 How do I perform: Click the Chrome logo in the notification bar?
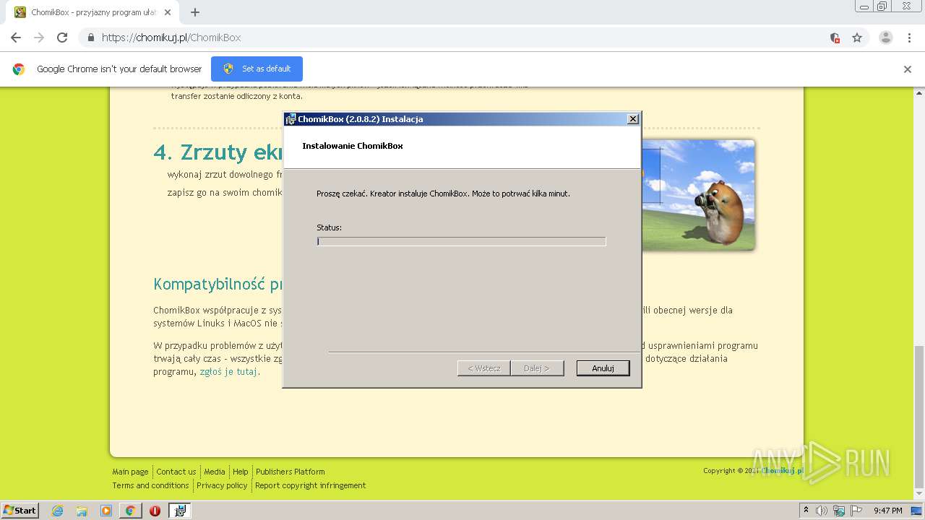click(x=19, y=69)
